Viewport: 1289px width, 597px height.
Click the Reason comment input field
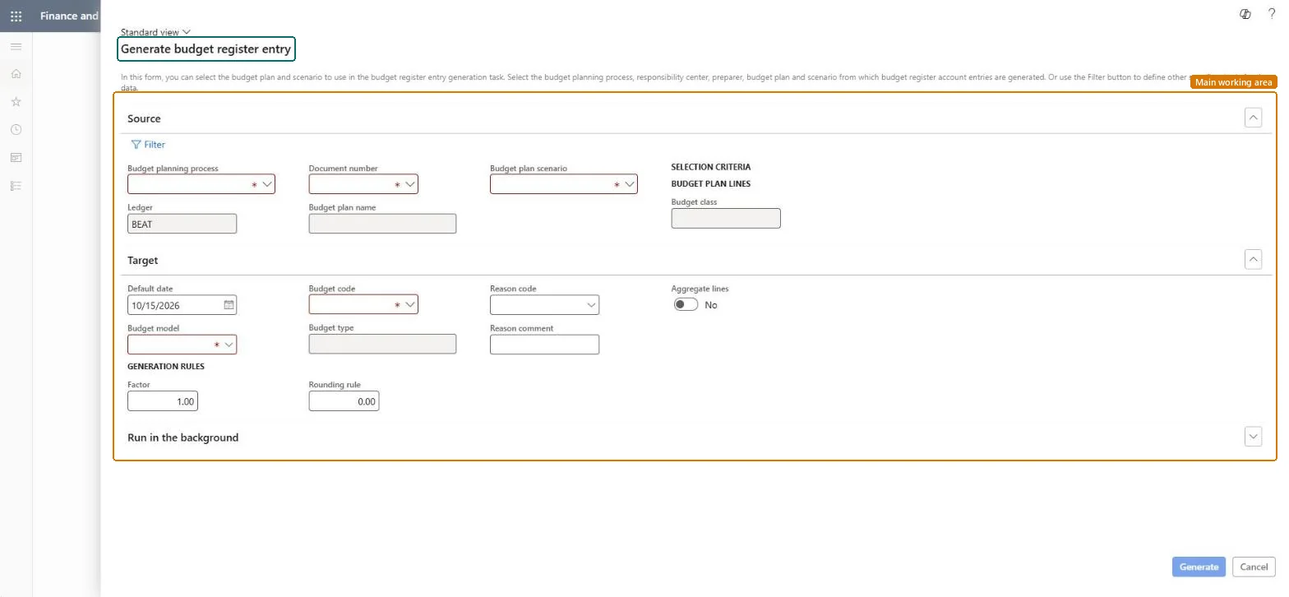pyautogui.click(x=544, y=345)
